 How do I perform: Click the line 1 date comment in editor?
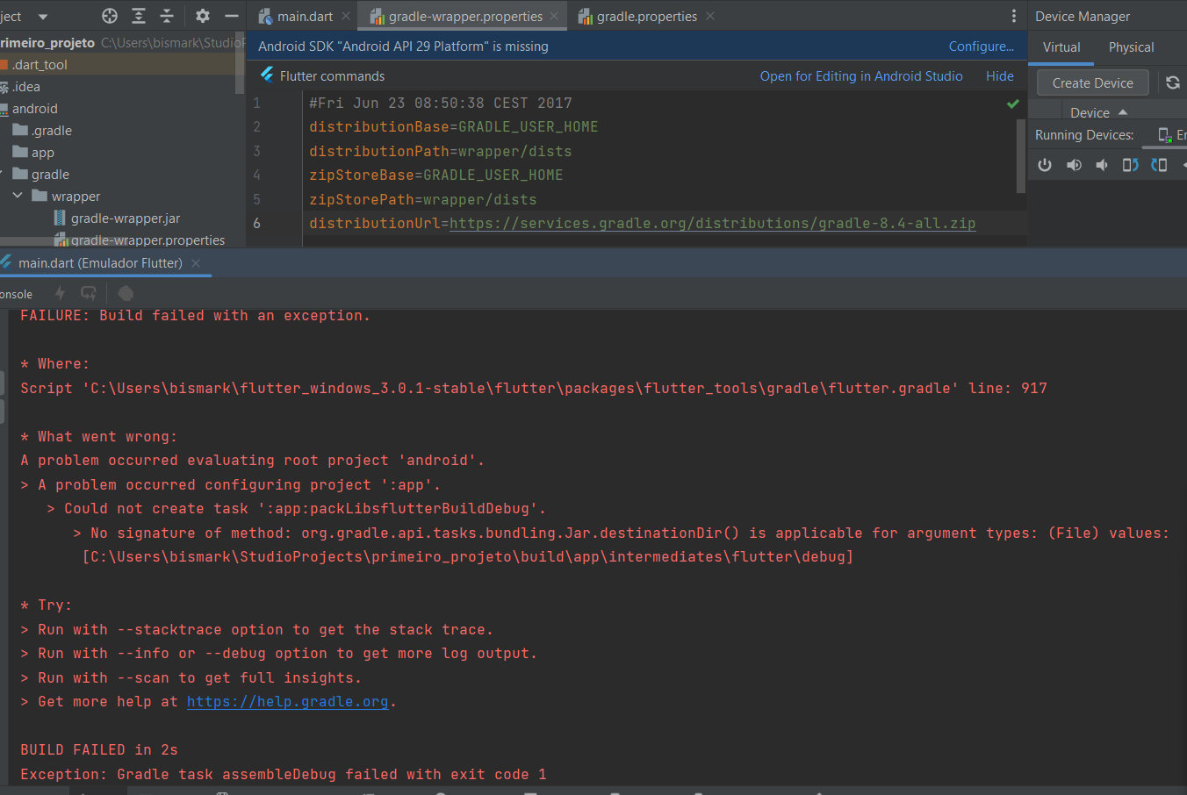pyautogui.click(x=440, y=103)
